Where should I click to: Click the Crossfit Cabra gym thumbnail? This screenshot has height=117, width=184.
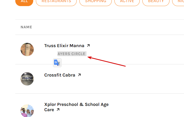tap(27, 79)
